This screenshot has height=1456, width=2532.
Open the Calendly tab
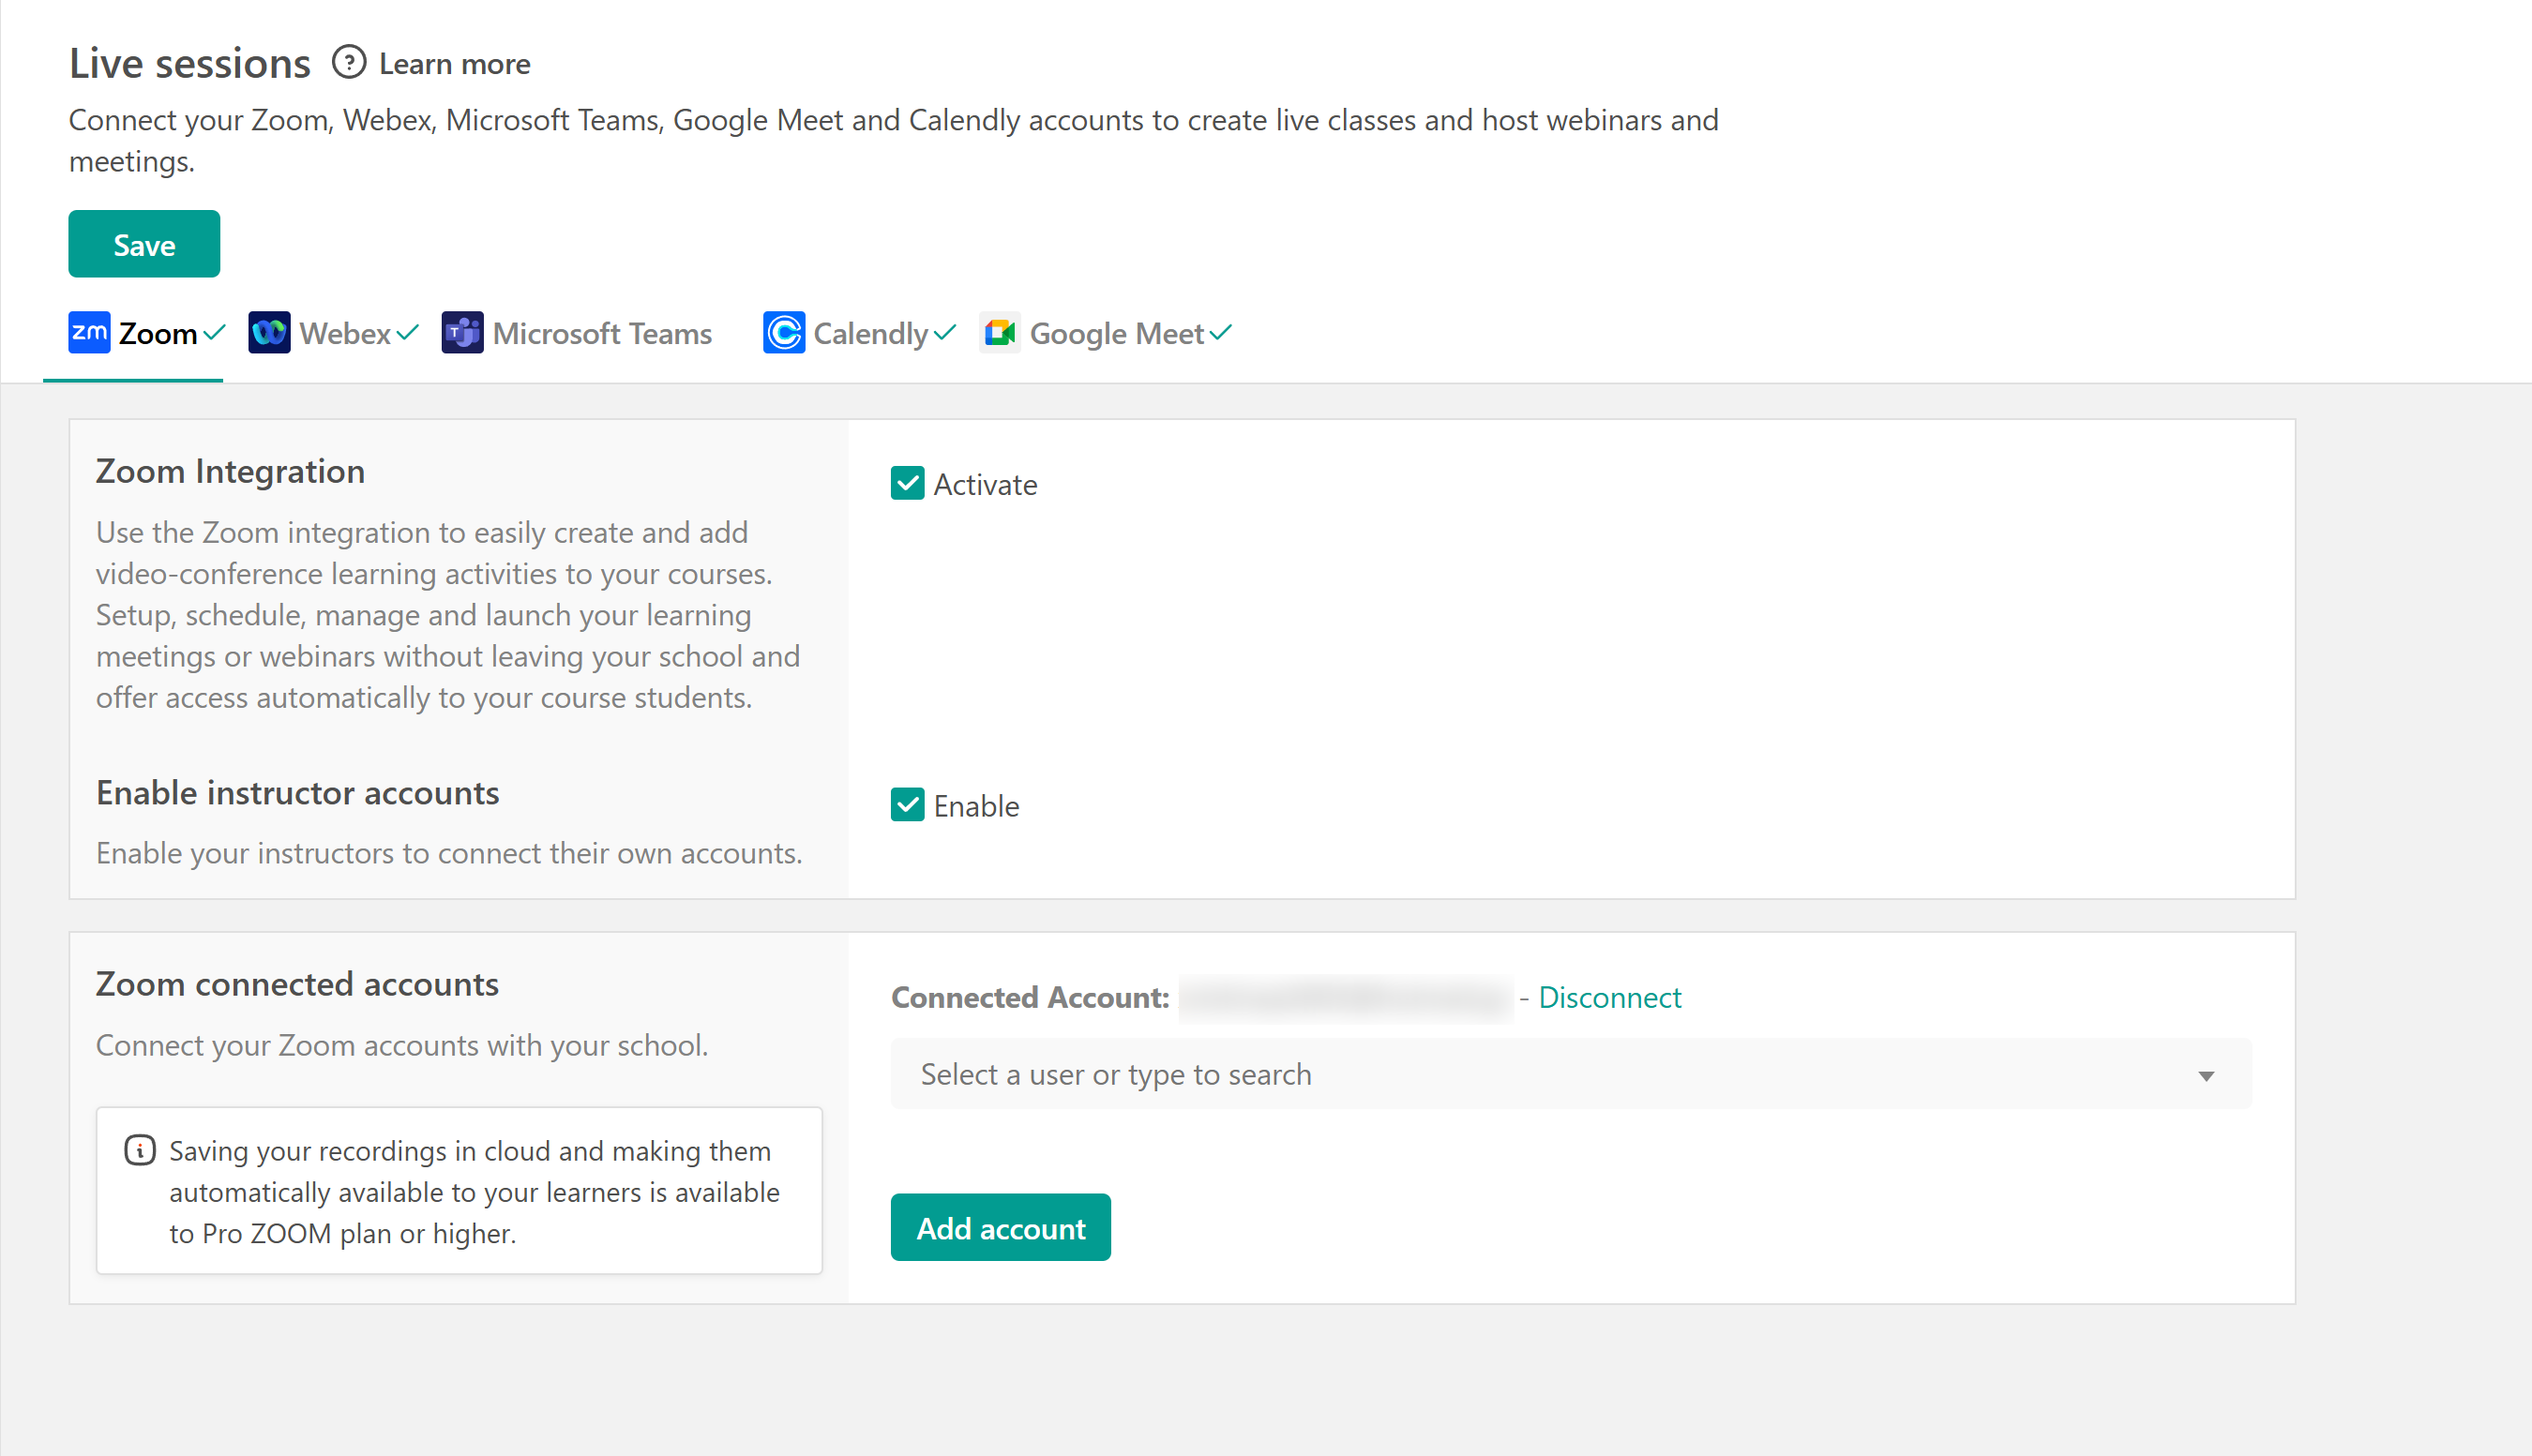click(870, 334)
